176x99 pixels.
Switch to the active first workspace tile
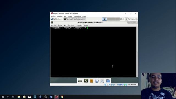coord(105,19)
